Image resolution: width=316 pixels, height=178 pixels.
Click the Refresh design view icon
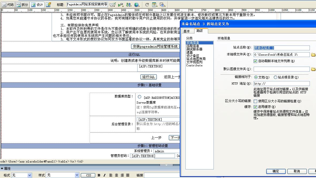pos(147,5)
